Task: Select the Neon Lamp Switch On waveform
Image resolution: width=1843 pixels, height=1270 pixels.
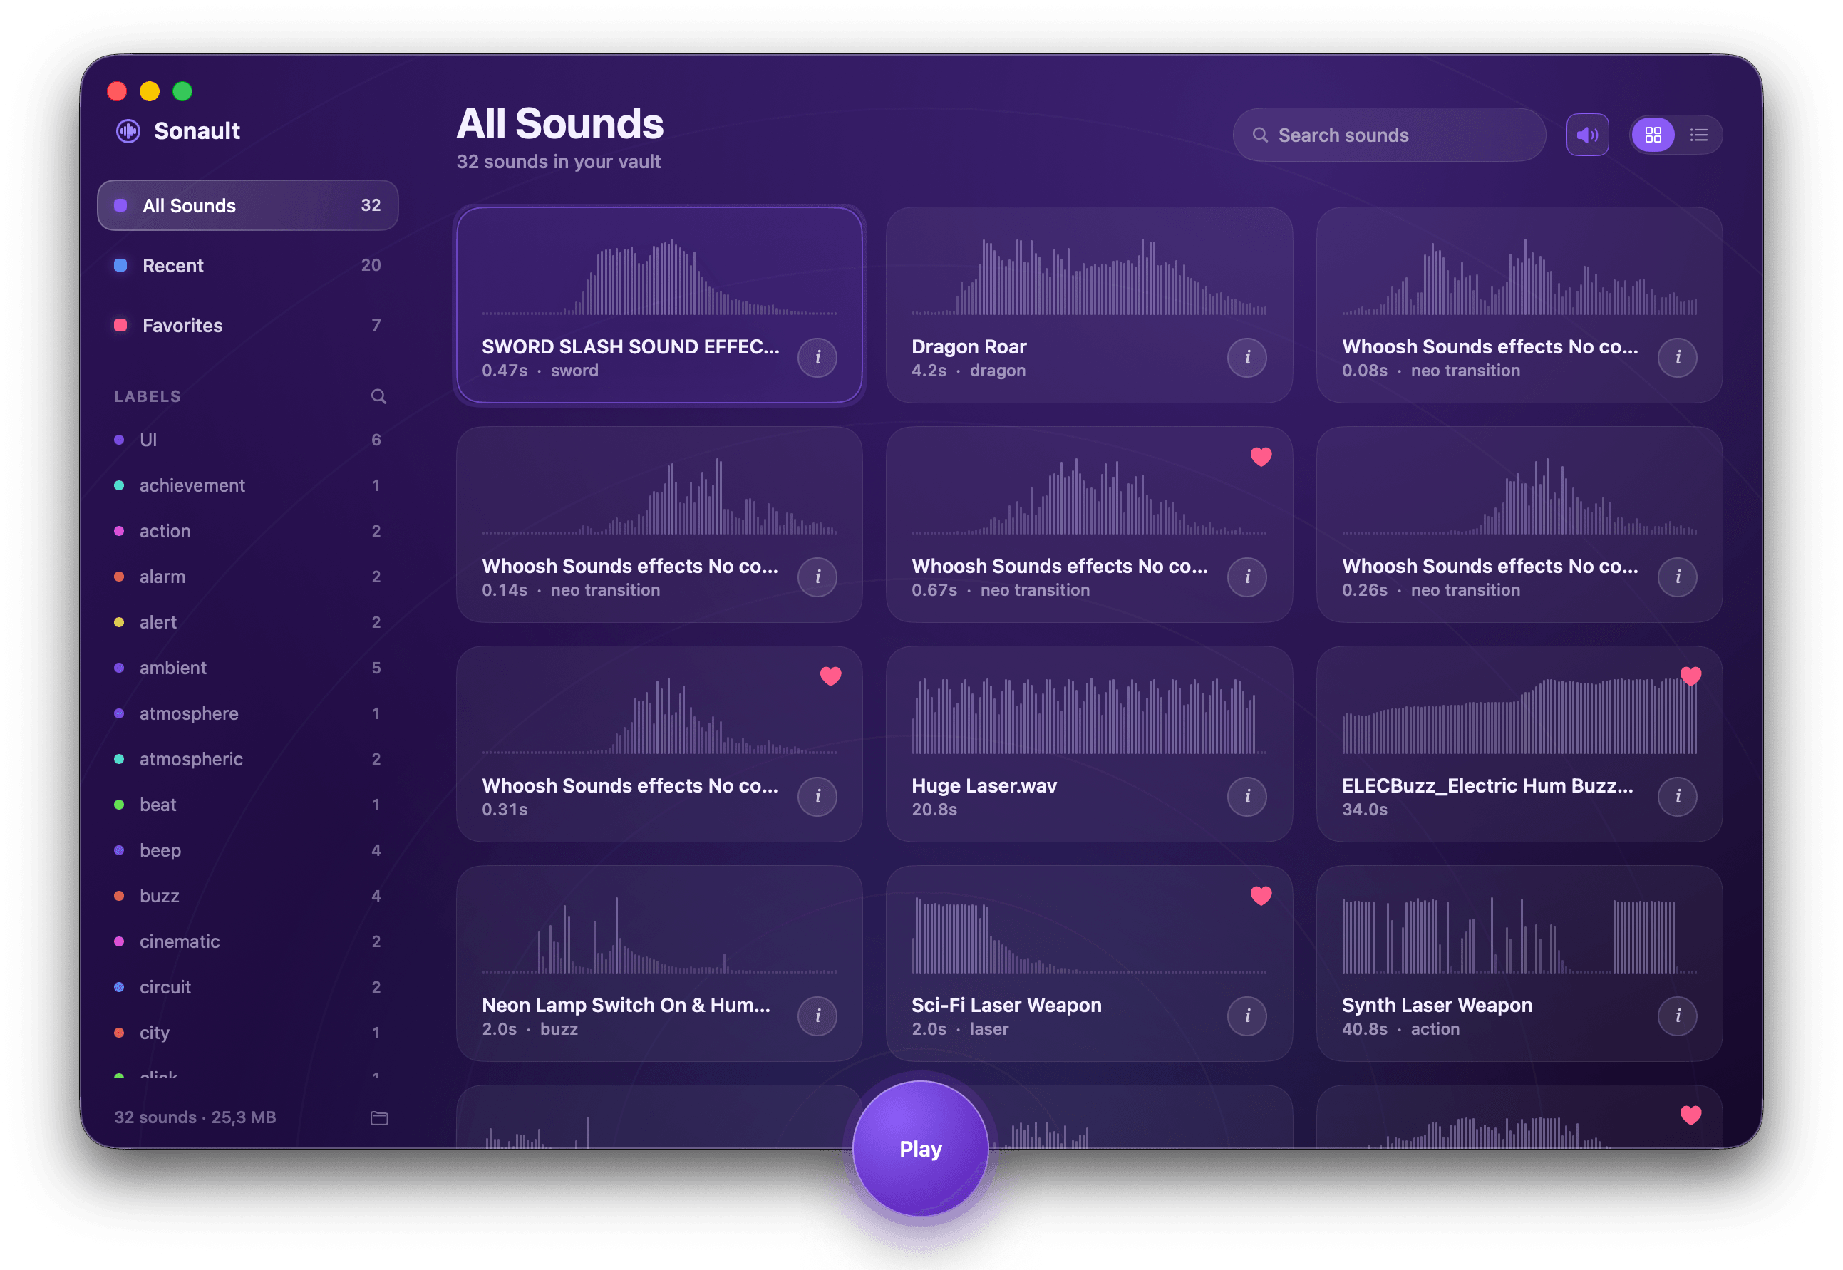Action: [659, 935]
